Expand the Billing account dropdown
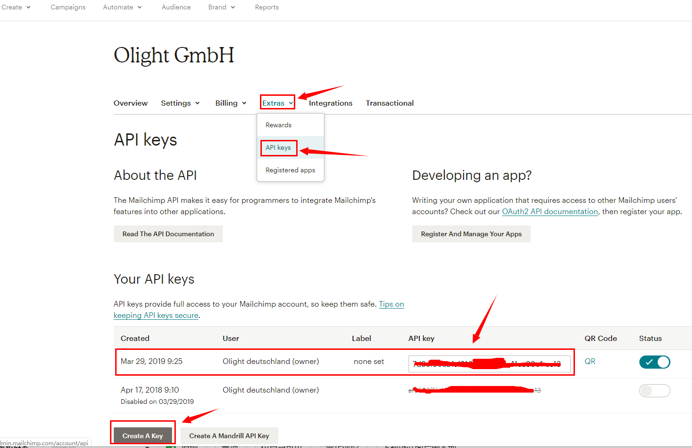 (x=231, y=103)
